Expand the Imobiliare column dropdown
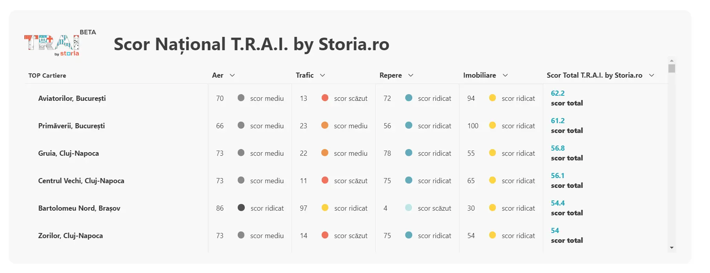The image size is (710, 273). pos(505,75)
